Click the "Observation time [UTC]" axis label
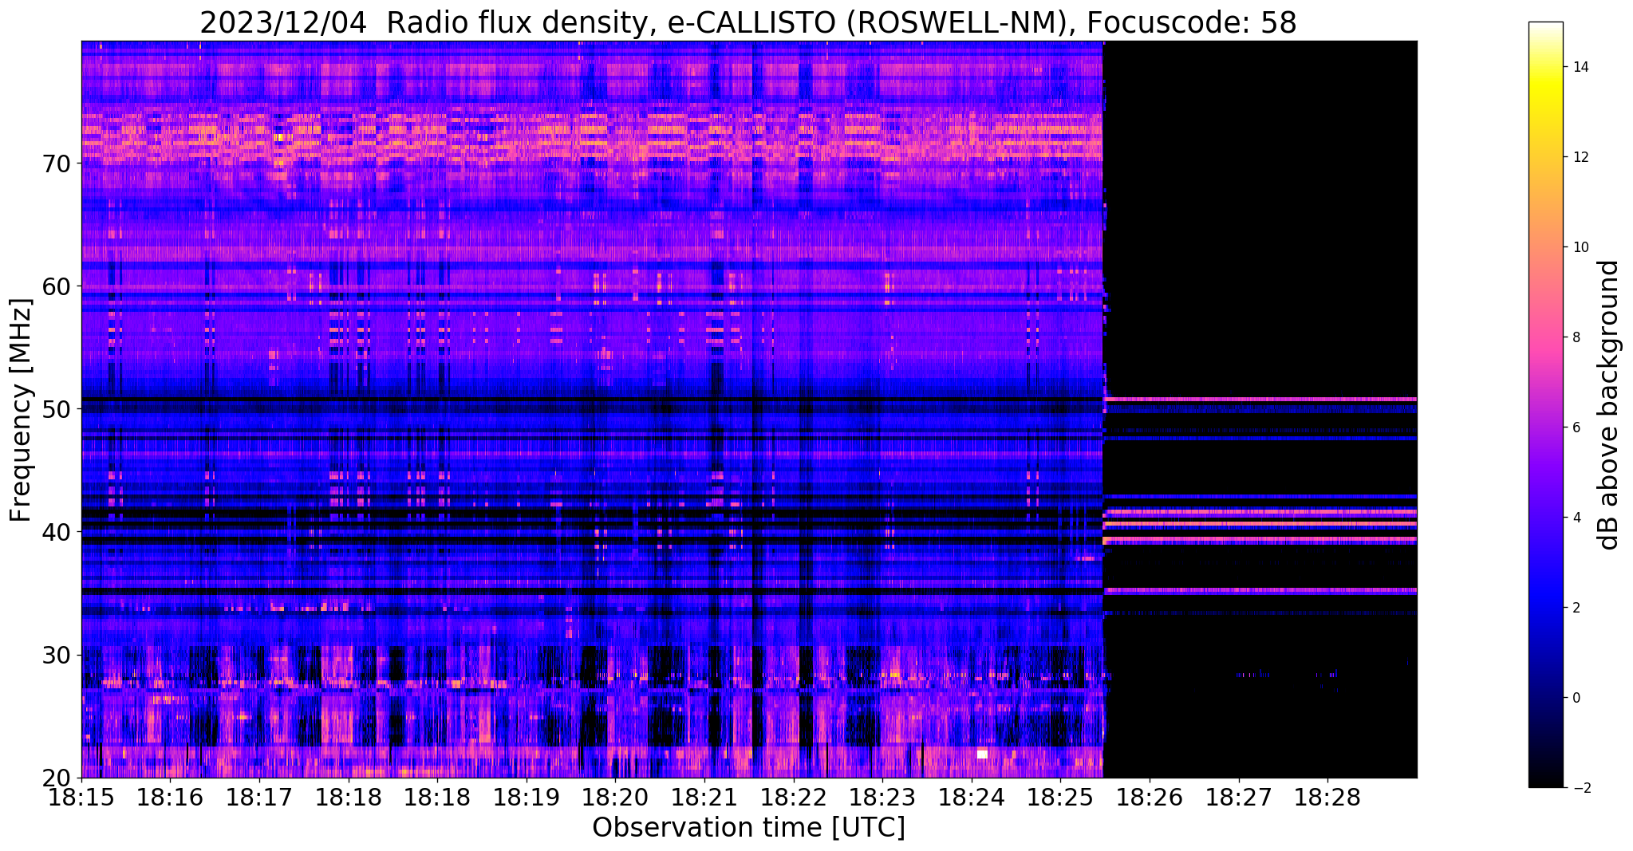The width and height of the screenshot is (1633, 851). [x=748, y=828]
